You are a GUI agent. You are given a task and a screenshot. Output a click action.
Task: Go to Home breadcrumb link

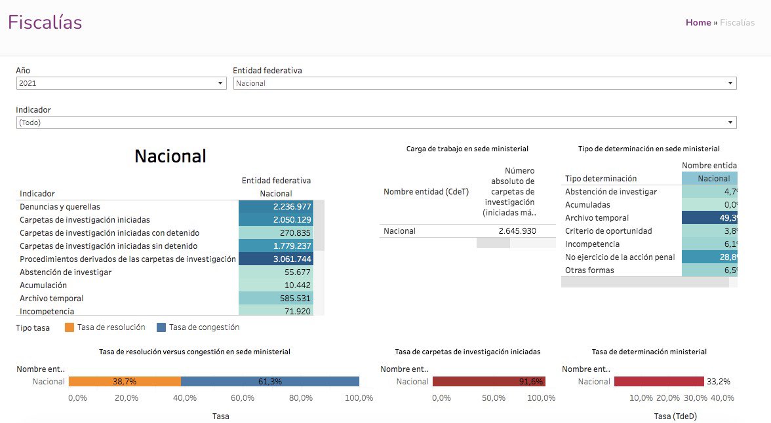[x=698, y=23]
